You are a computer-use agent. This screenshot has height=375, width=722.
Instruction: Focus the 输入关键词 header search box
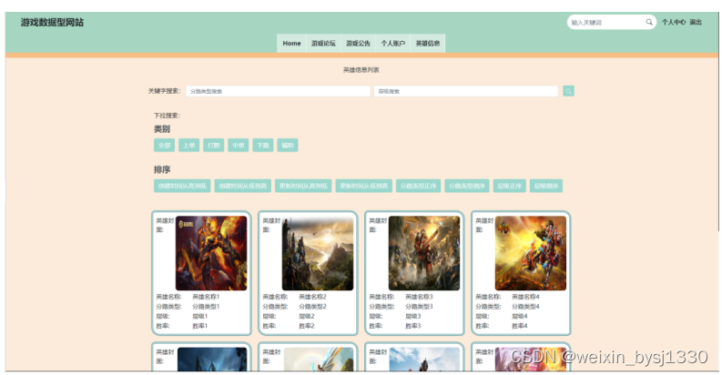pyautogui.click(x=612, y=22)
